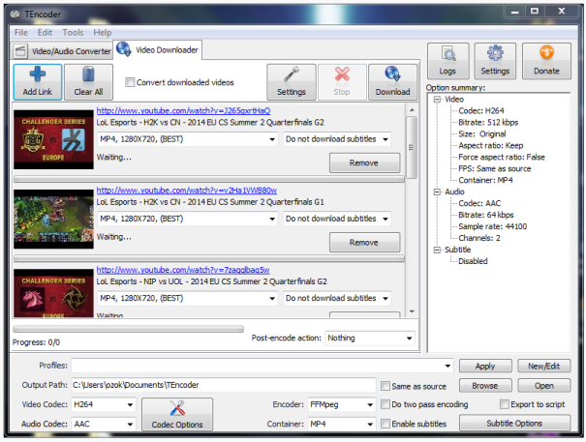Click the Stop red X button

click(342, 82)
